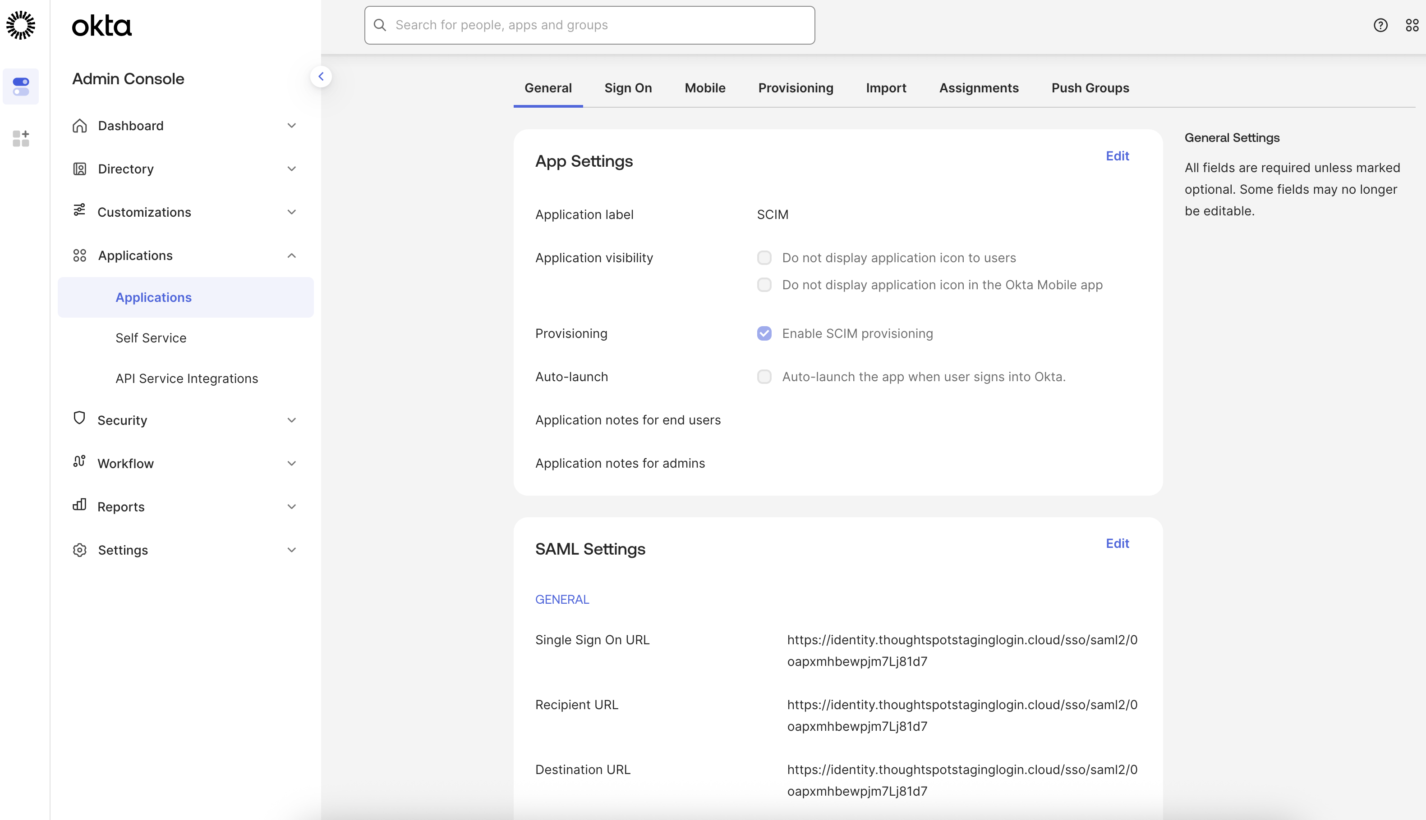Click the Settings gear icon

pos(79,550)
